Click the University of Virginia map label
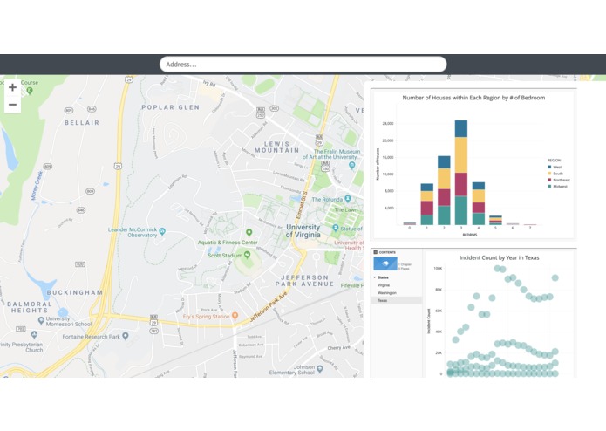This screenshot has height=431, width=606. (x=303, y=231)
